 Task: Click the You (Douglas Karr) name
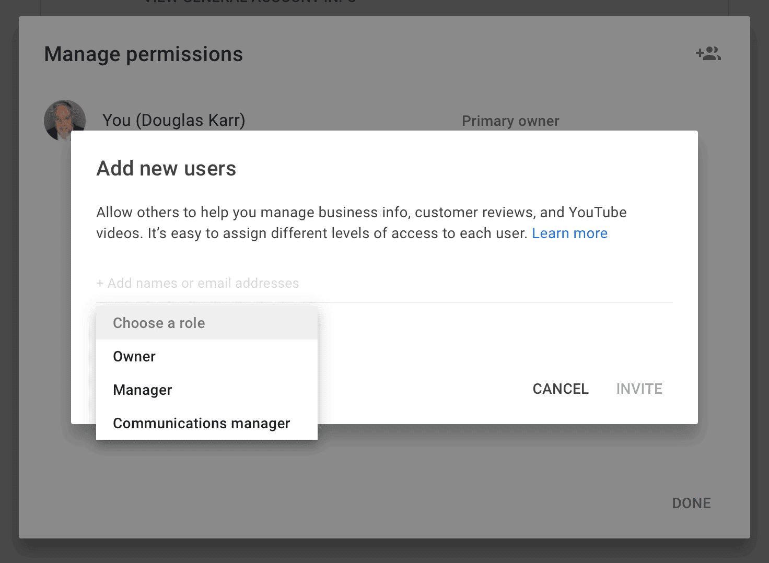(173, 120)
